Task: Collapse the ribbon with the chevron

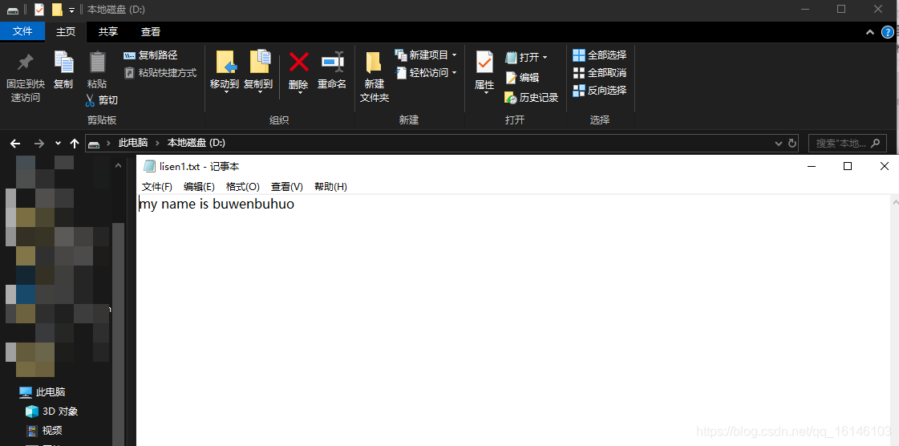Action: point(870,33)
